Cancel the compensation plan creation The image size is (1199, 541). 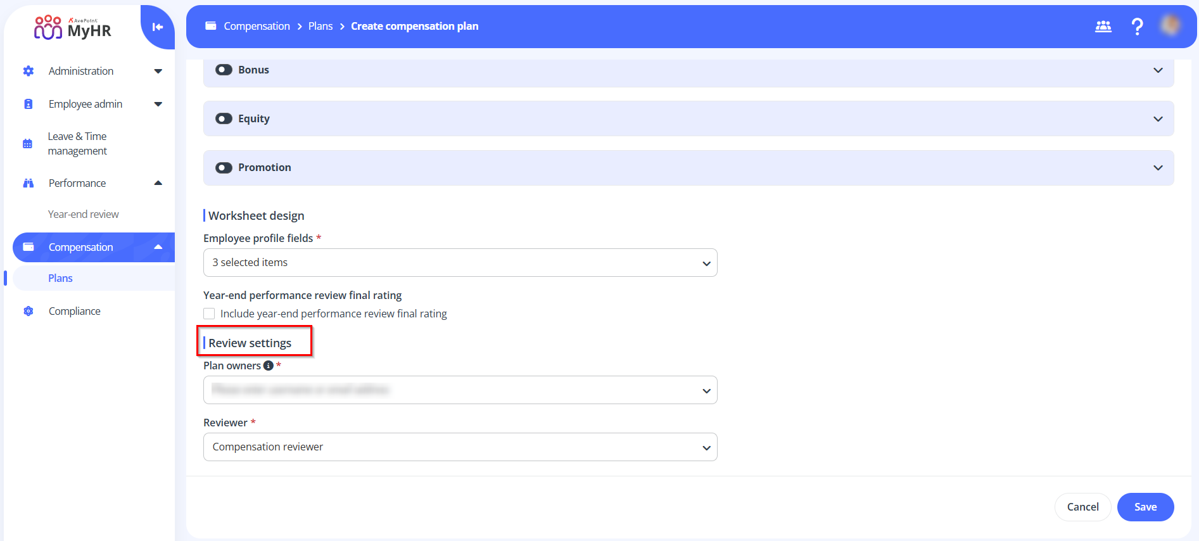(x=1082, y=507)
